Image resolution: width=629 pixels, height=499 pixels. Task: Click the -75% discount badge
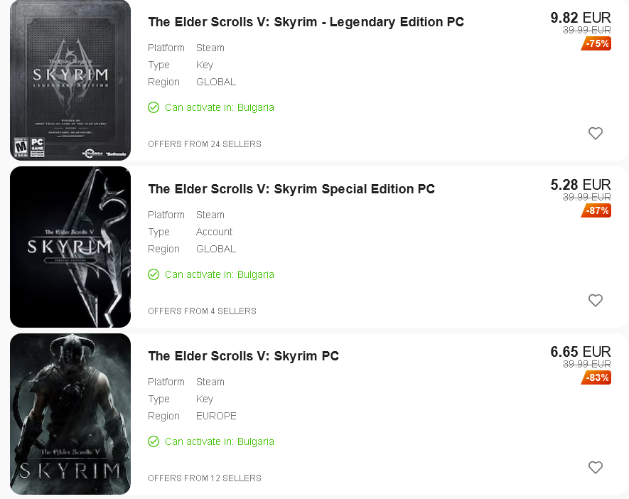point(596,43)
